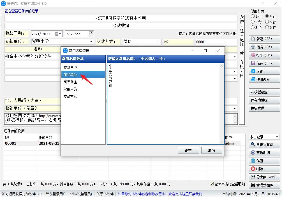
Task: Toggle the 鼠标单击时查看明细 checkbox
Action: tap(212, 184)
